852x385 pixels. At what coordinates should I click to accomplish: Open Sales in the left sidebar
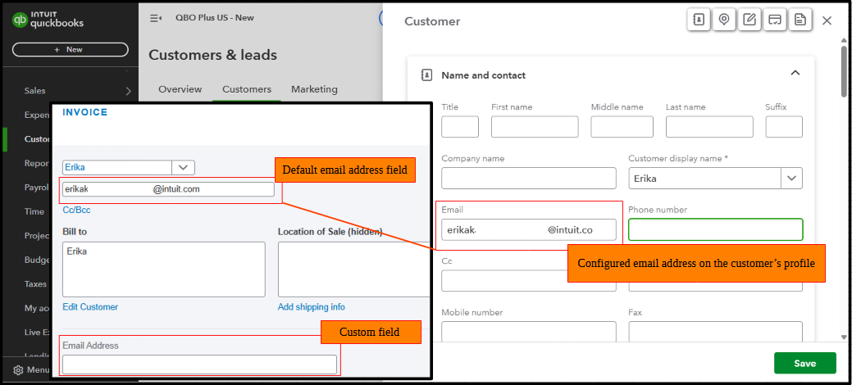click(34, 91)
